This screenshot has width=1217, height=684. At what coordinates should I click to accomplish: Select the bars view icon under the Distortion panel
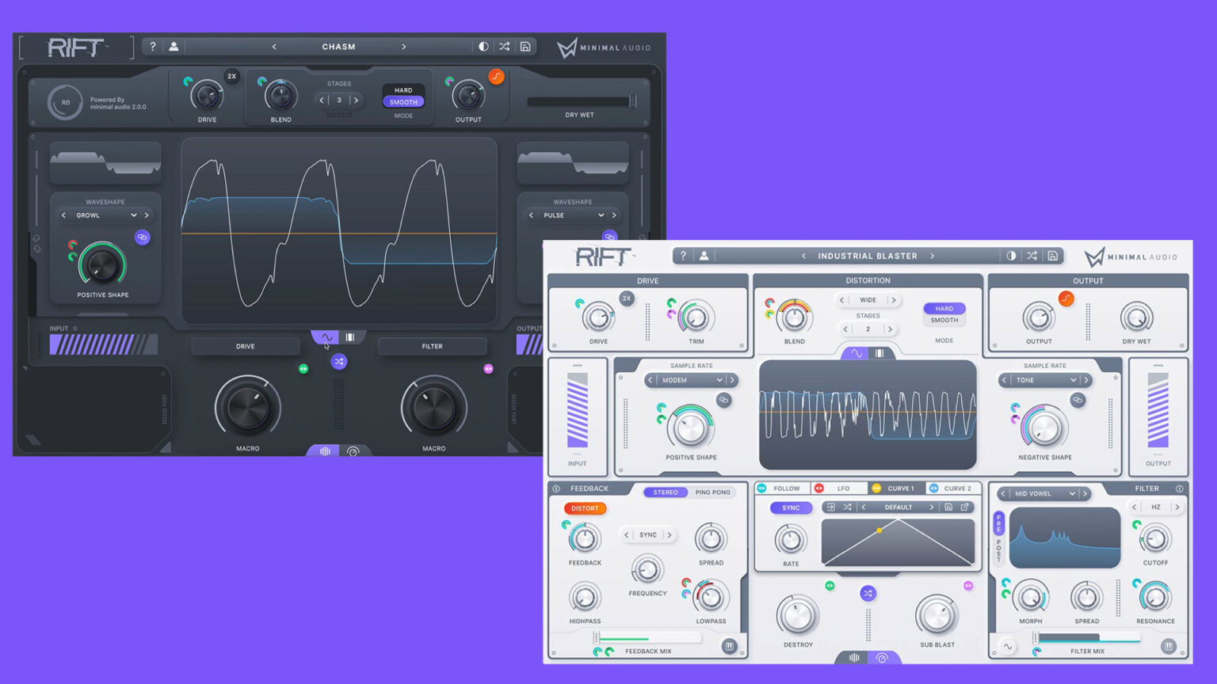(879, 353)
